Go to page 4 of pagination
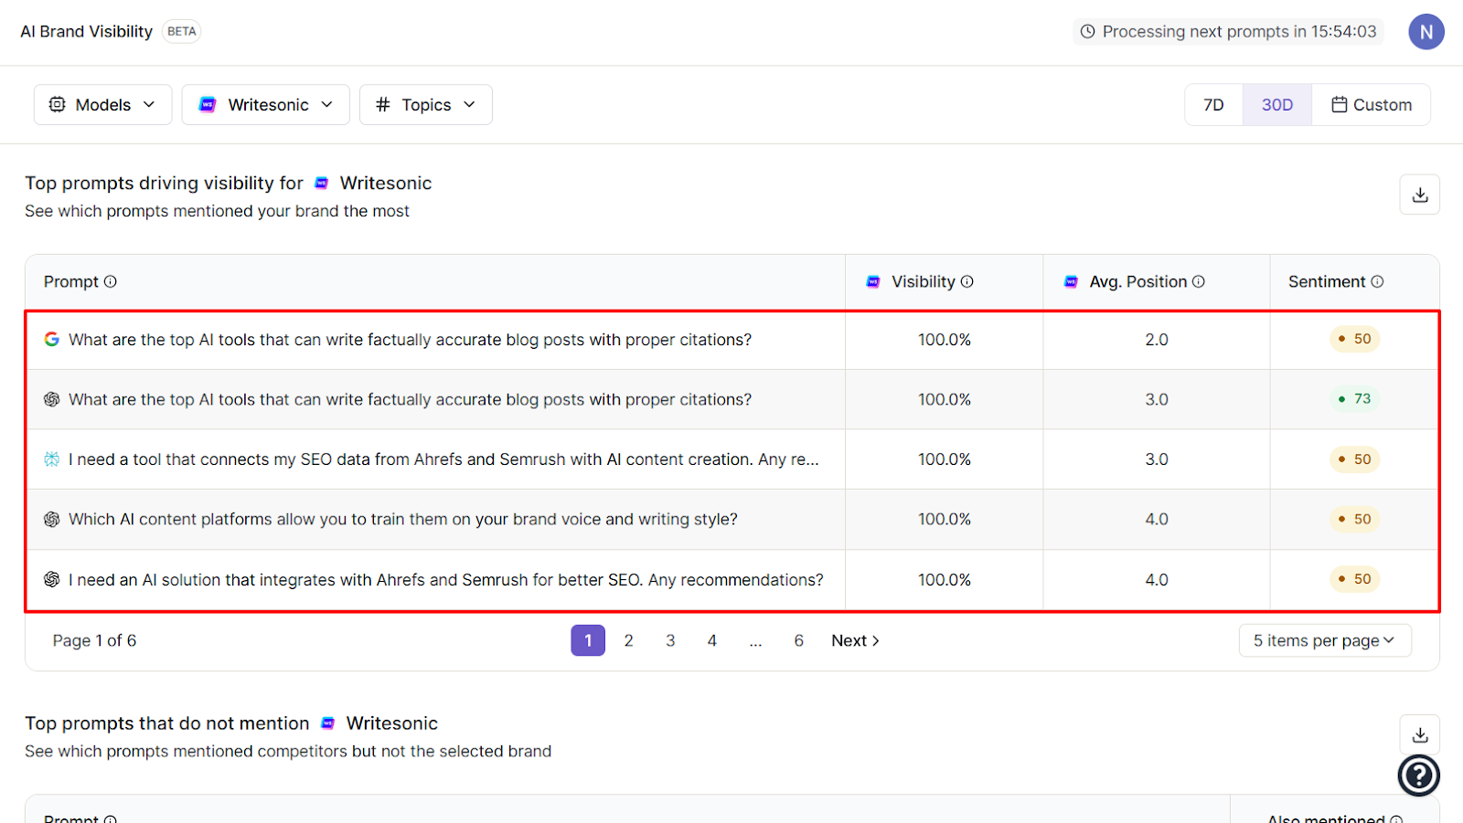This screenshot has height=823, width=1463. tap(712, 640)
